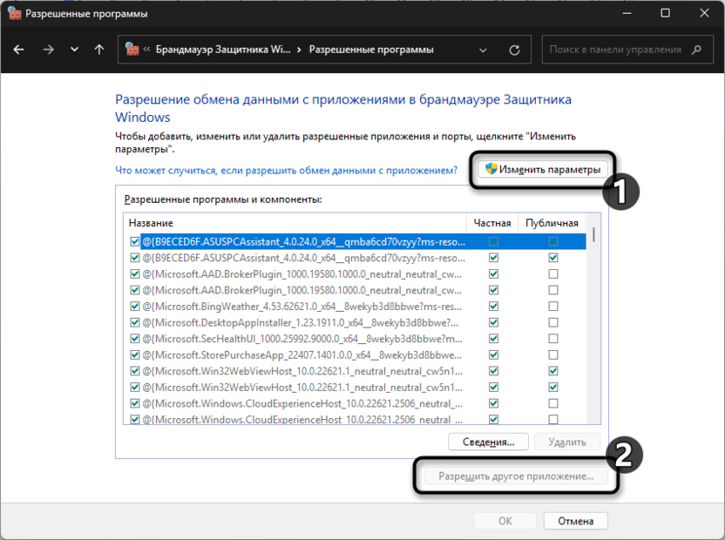
Task: Toggle Частная checkbox for Microsoft.StorePurchaseApp
Action: (494, 354)
